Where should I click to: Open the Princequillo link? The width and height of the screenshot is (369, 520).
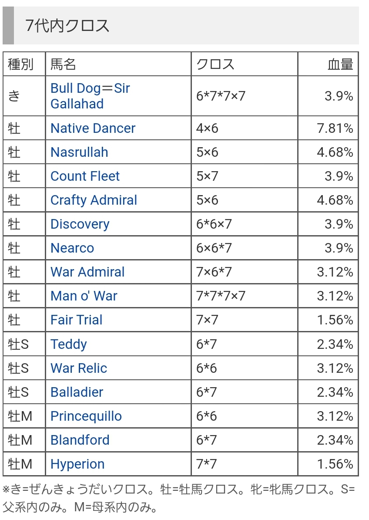pos(86,416)
